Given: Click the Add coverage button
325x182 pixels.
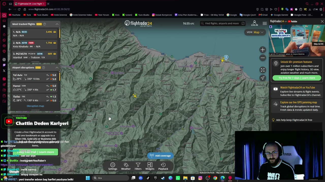Looking at the screenshot, I should pyautogui.click(x=160, y=156).
